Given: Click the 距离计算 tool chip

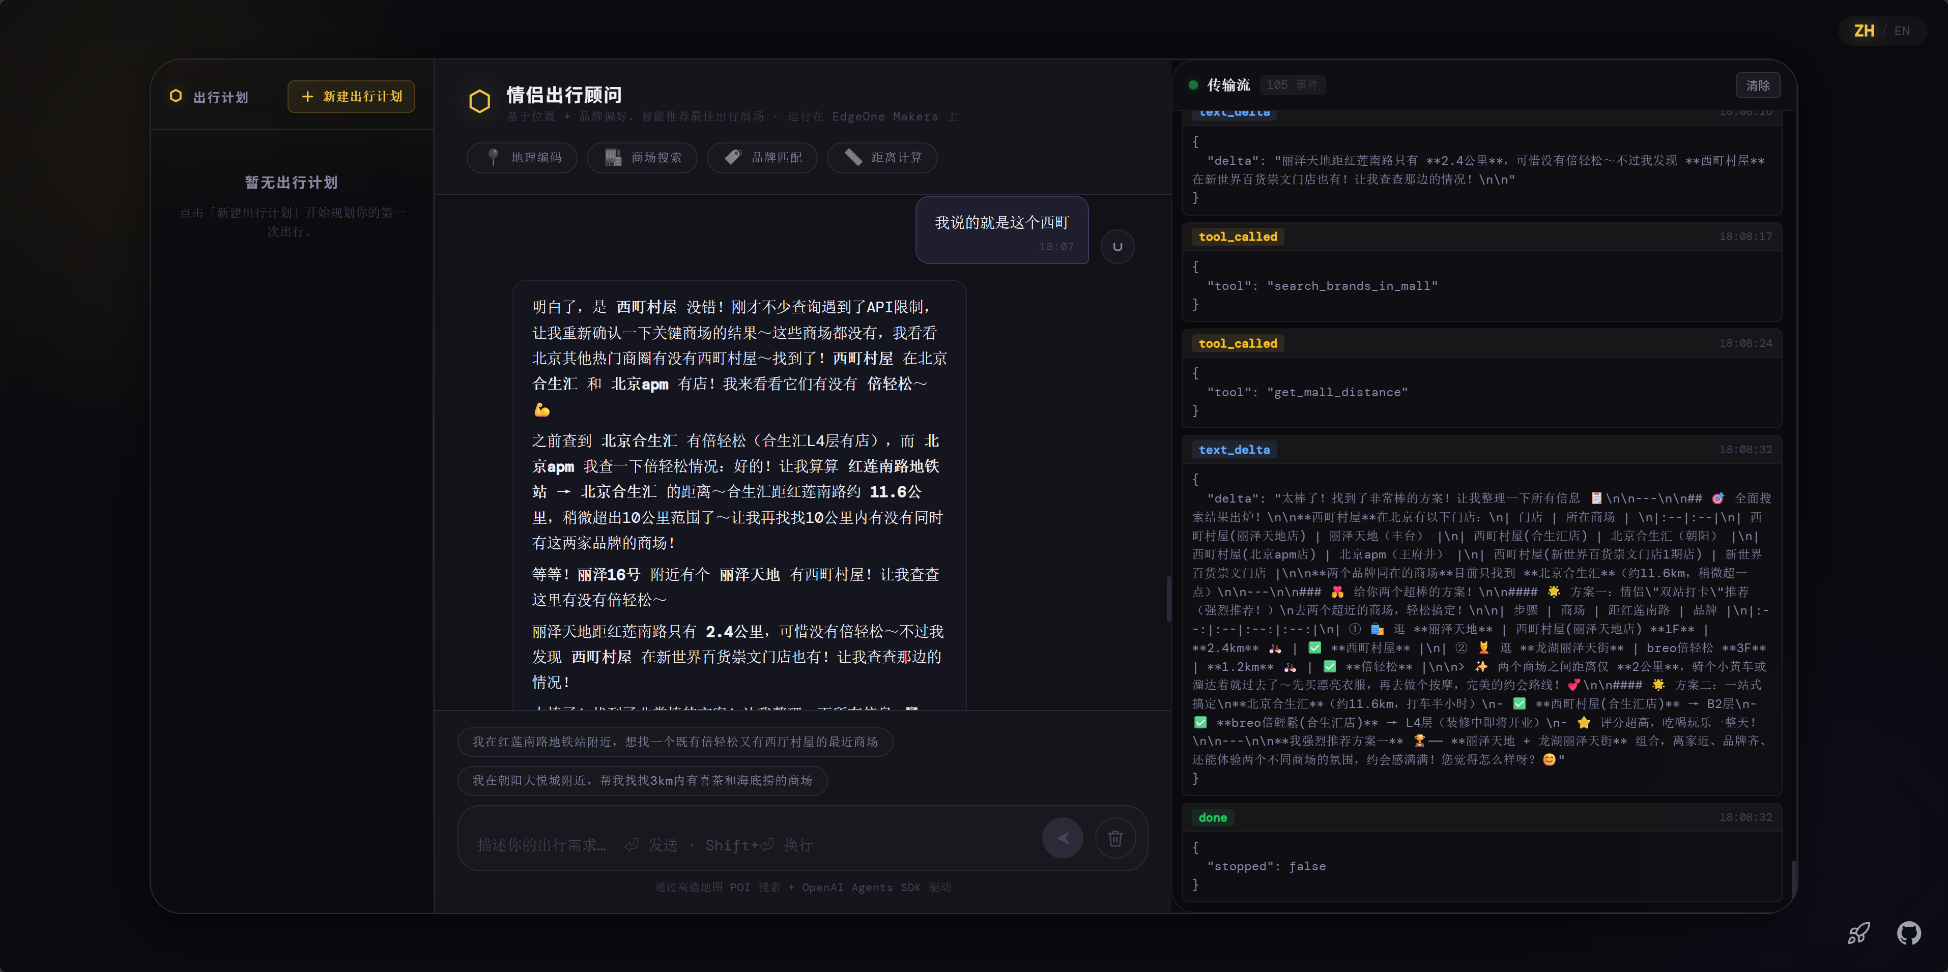Looking at the screenshot, I should [882, 157].
